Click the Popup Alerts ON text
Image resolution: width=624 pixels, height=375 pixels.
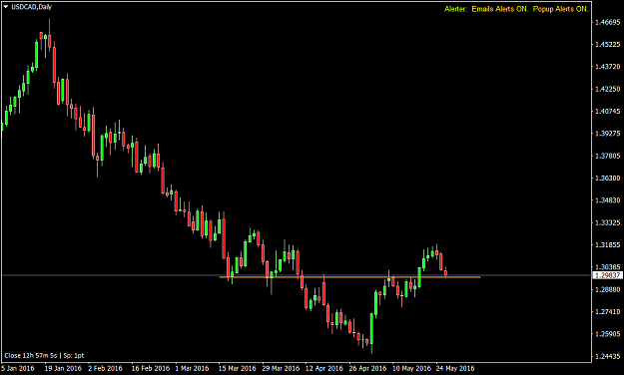pyautogui.click(x=560, y=9)
